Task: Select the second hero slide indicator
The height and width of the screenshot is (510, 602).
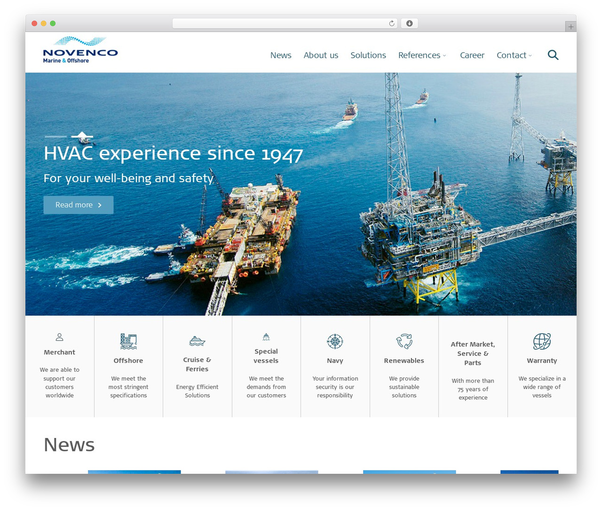Action: tap(82, 136)
